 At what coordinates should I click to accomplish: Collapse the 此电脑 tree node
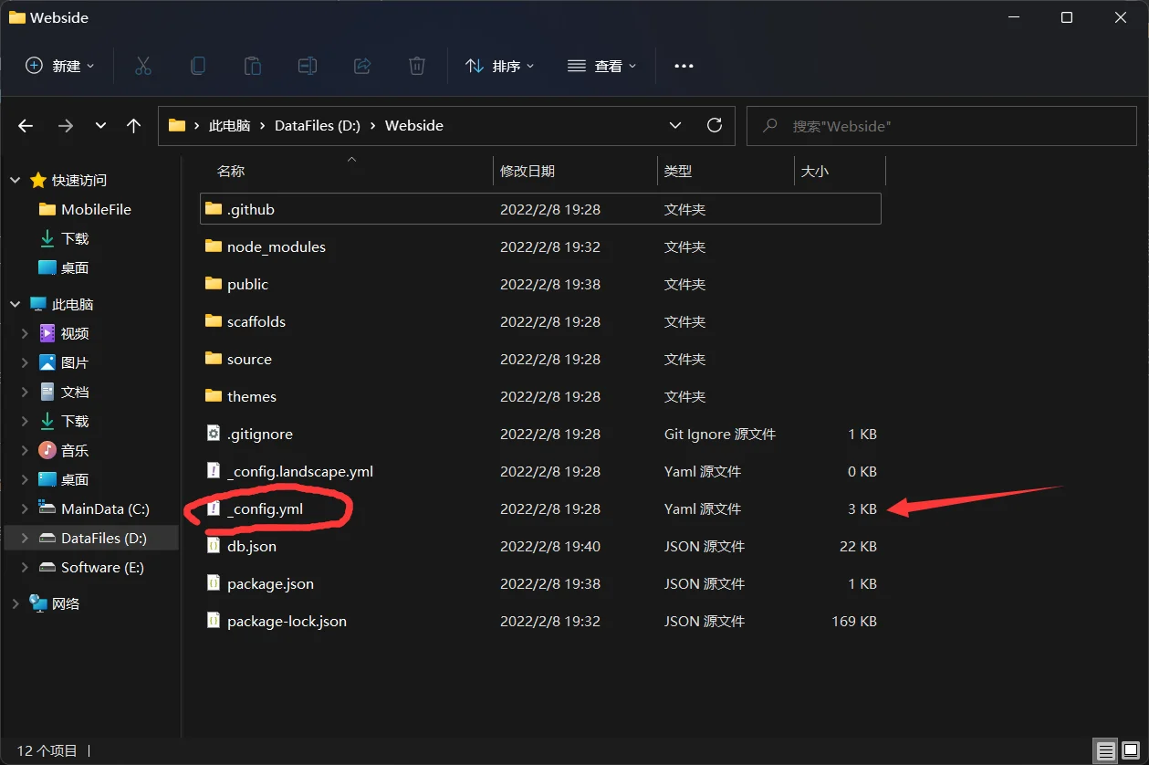[16, 305]
